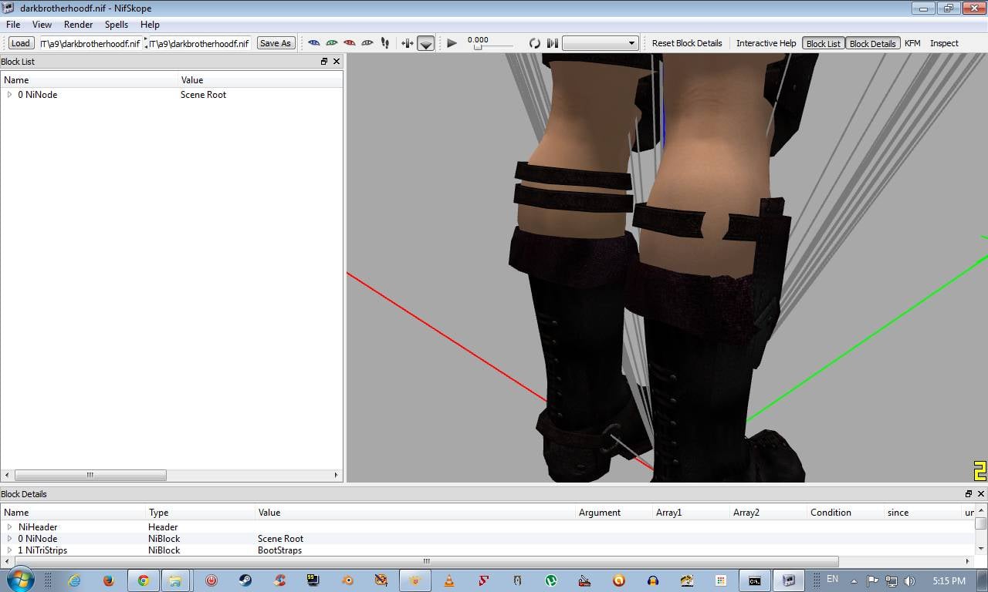Float the Block Details panel
Image resolution: width=988 pixels, height=592 pixels.
pyautogui.click(x=969, y=494)
